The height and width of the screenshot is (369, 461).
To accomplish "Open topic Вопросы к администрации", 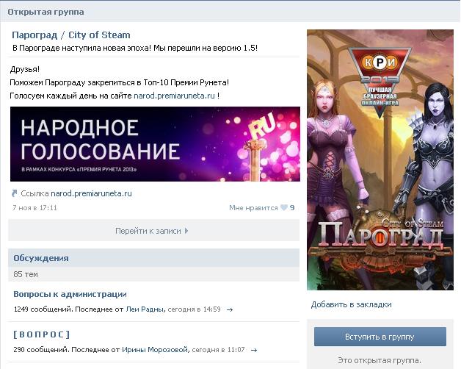I will pyautogui.click(x=70, y=294).
